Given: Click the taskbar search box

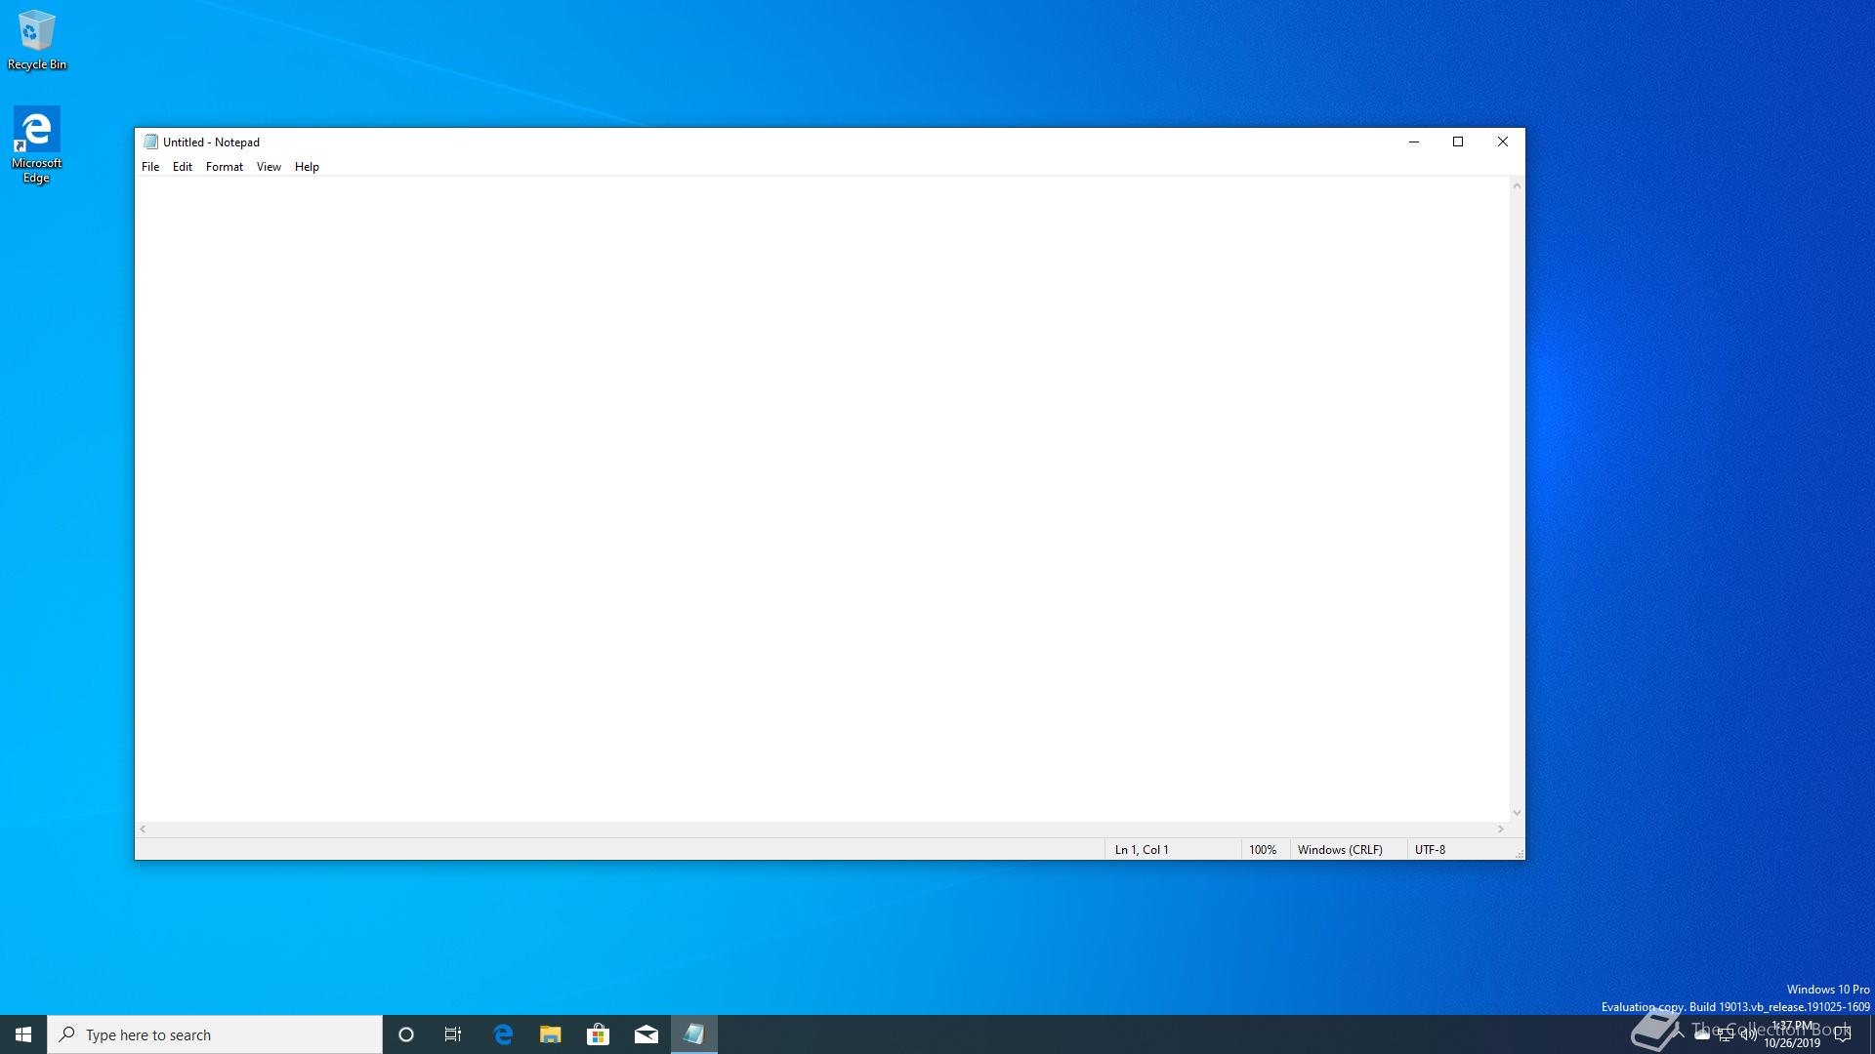Looking at the screenshot, I should (215, 1034).
